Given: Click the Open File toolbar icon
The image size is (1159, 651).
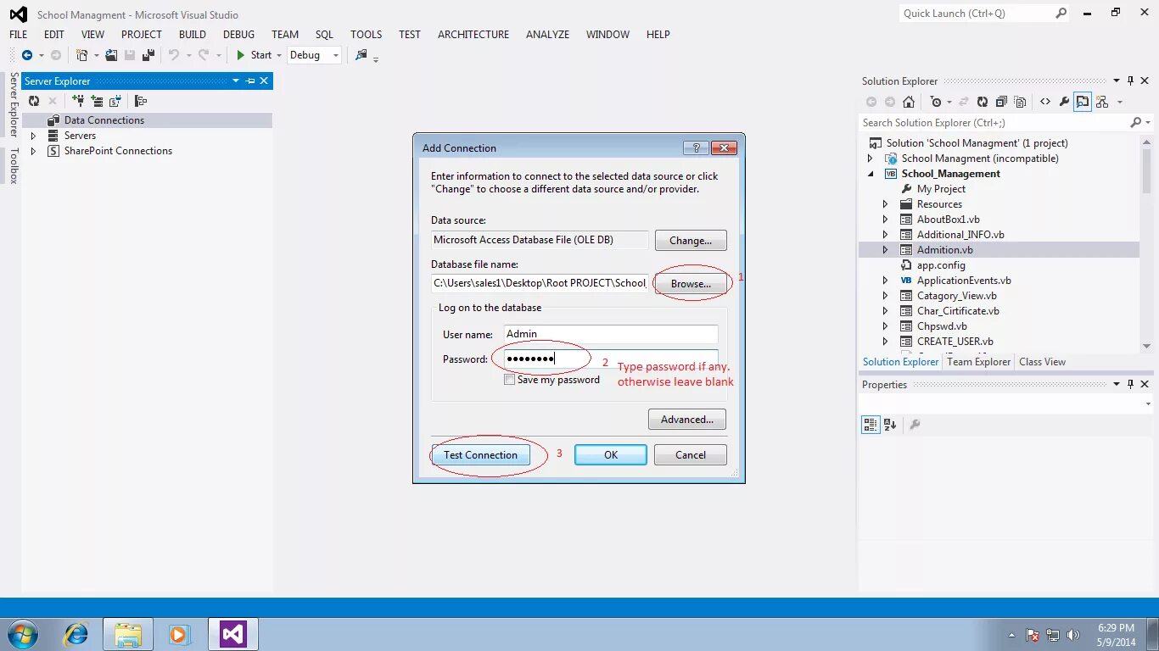Looking at the screenshot, I should 111,55.
